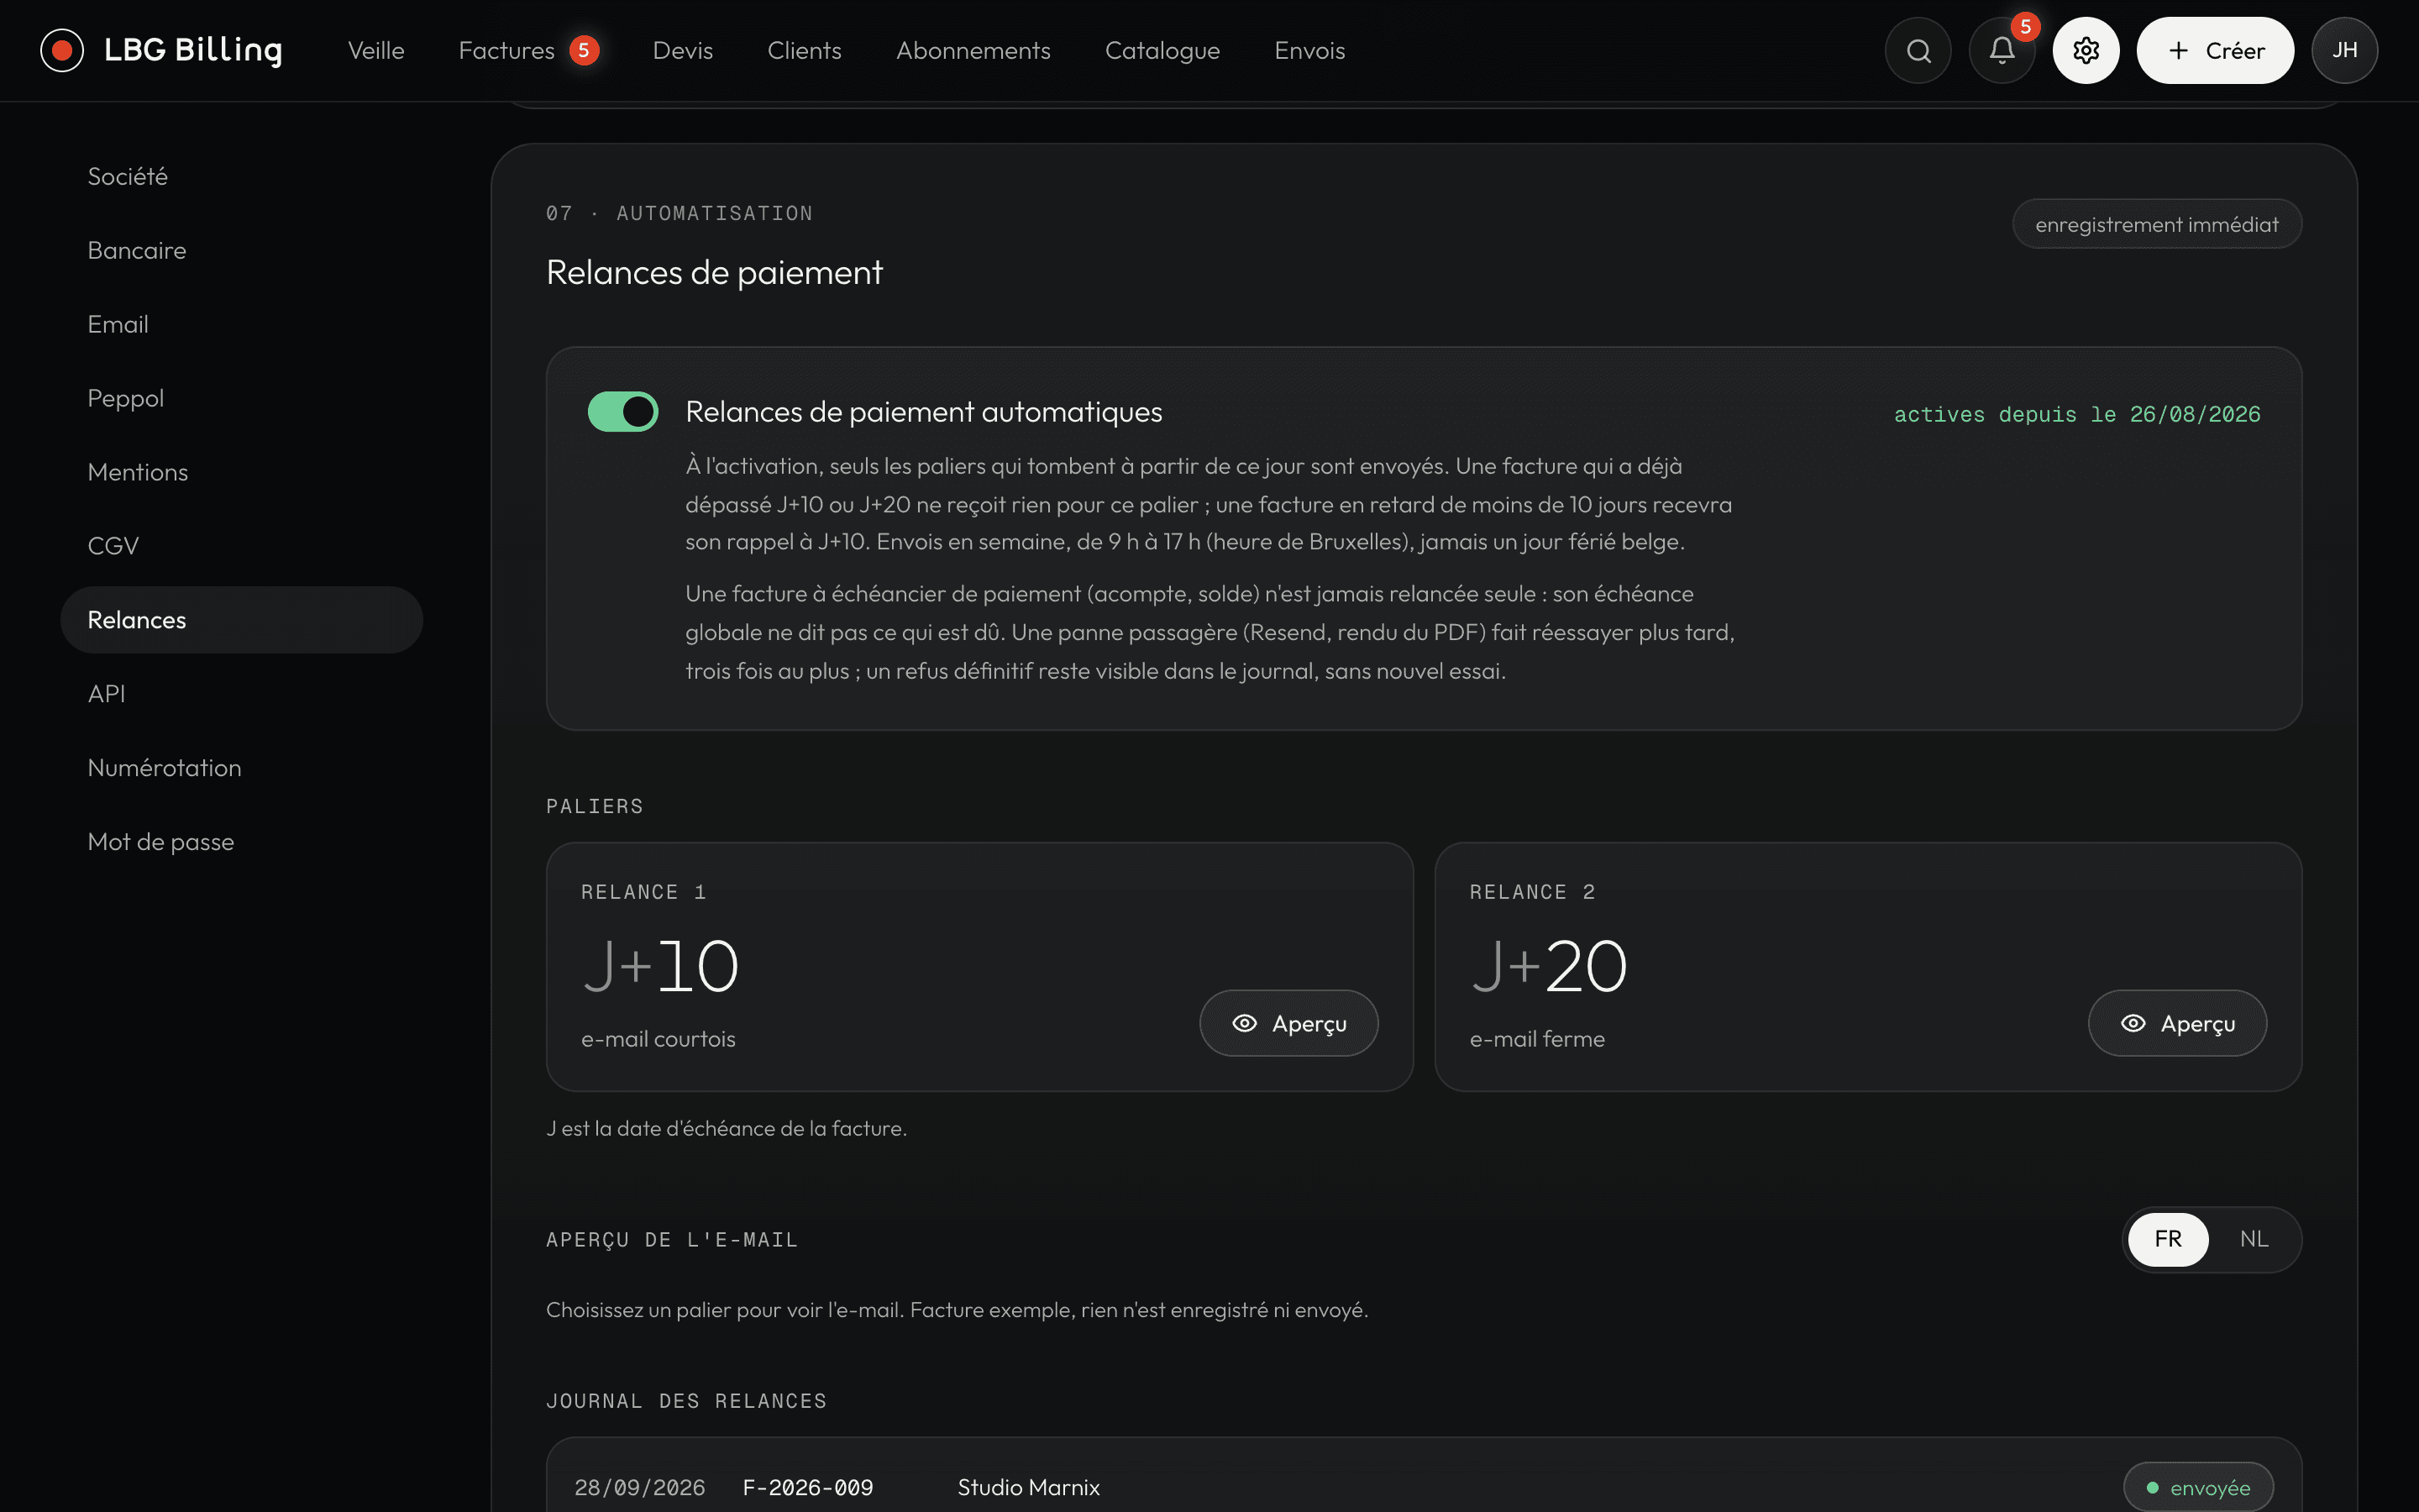
Task: Preview the Relance 1 J+10 e-mail
Action: point(1288,1023)
